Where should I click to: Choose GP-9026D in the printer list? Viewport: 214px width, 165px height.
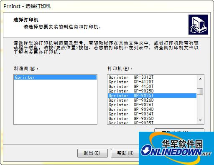(152, 100)
